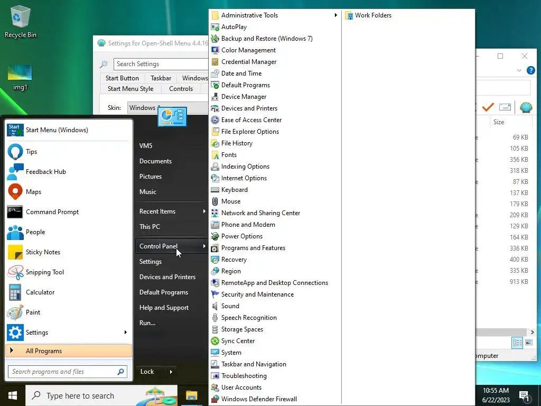Click the Windows Start button
This screenshot has width=541, height=406.
click(x=13, y=395)
